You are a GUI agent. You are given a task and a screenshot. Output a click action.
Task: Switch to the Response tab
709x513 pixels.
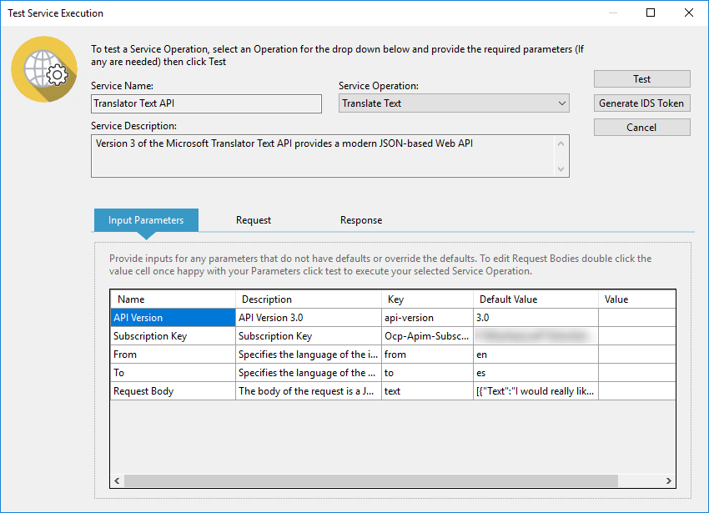click(x=361, y=220)
